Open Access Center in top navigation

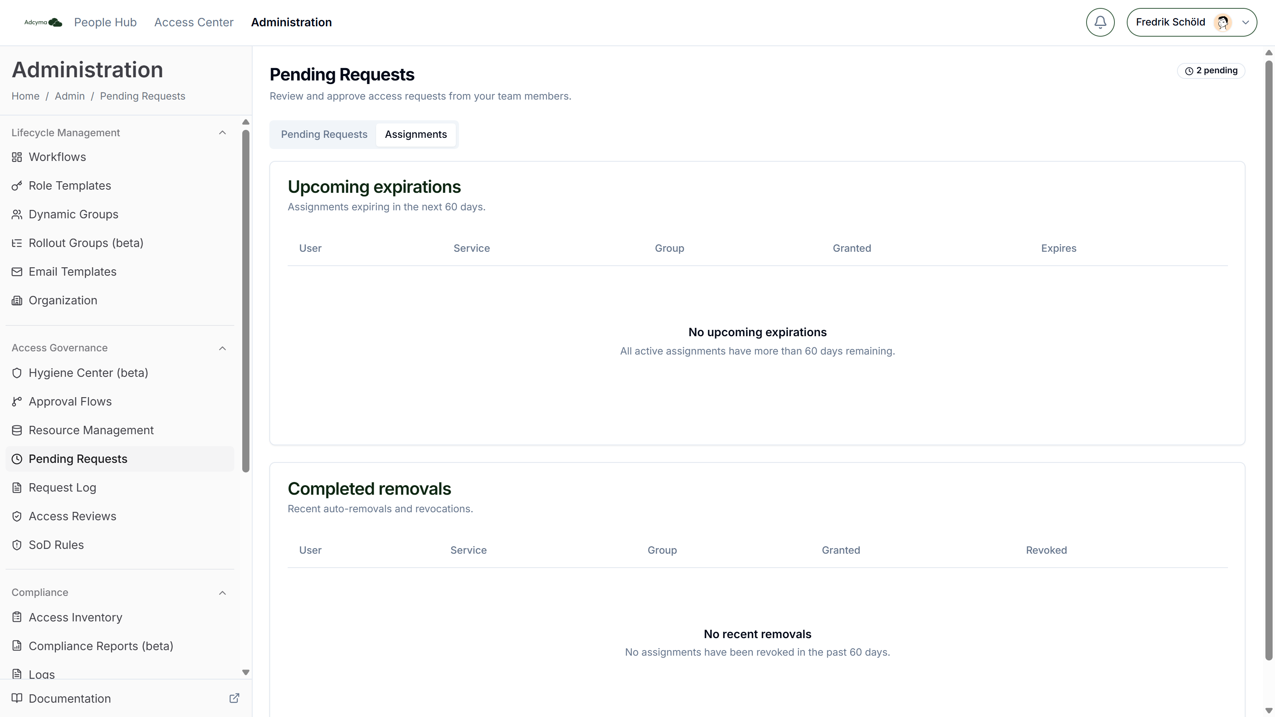(194, 22)
